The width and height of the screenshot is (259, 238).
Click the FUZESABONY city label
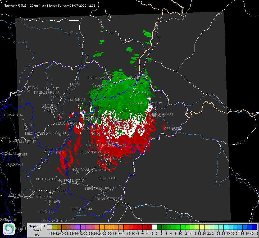25,141
